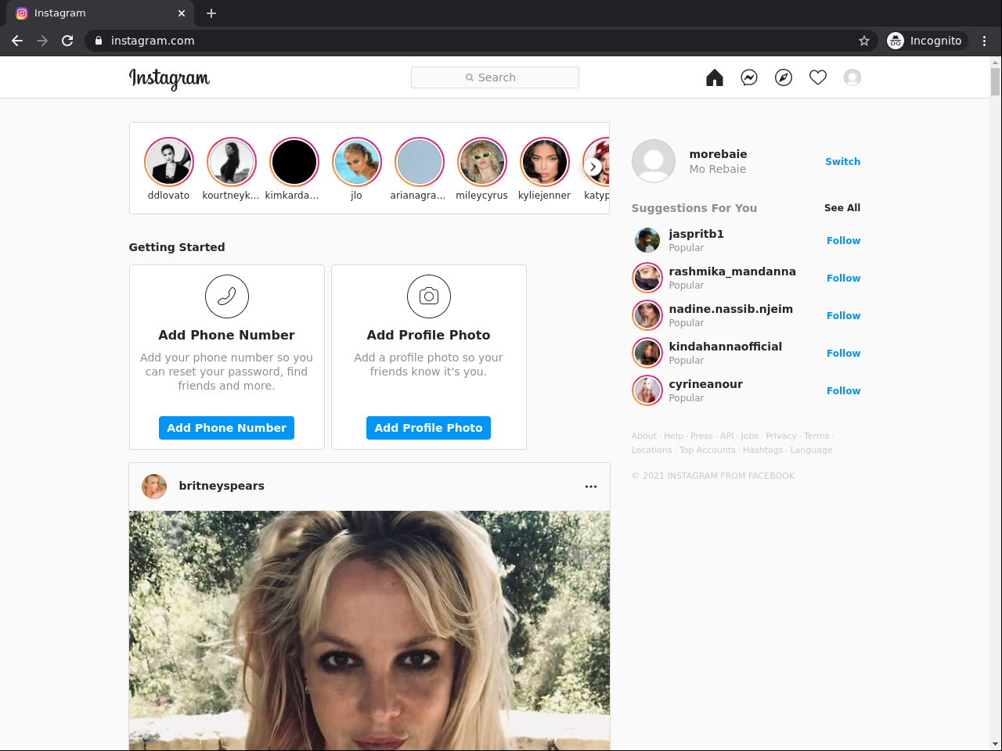Open the Locations footer link
The height and width of the screenshot is (751, 1002).
coord(652,451)
